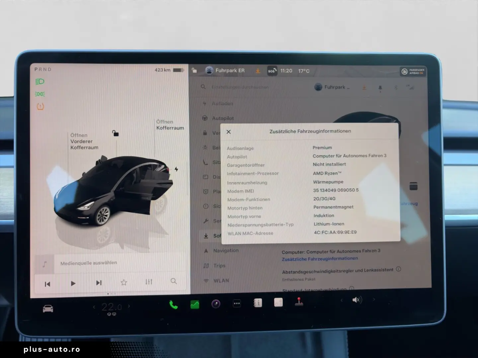Tap the Passenger Airbag ON indicator
Image resolution: width=478 pixels, height=358 pixels.
pyautogui.click(x=413, y=71)
